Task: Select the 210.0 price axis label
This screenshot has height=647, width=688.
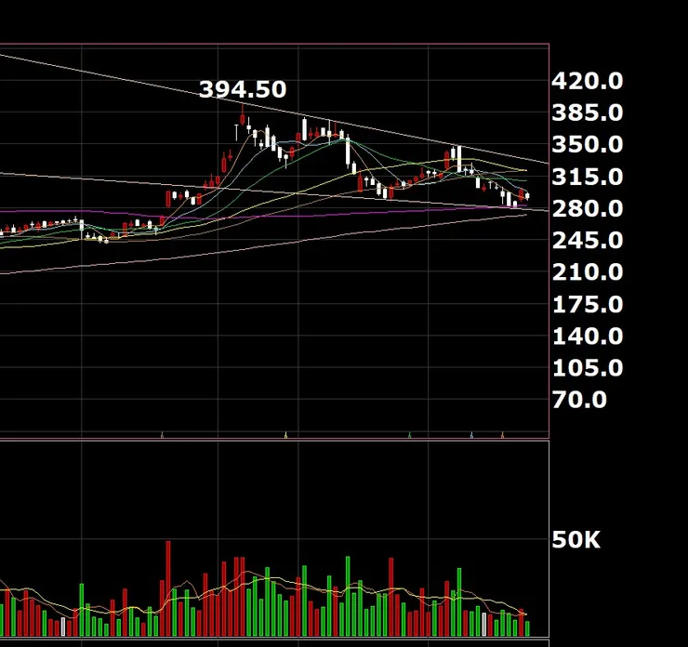Action: tap(587, 272)
